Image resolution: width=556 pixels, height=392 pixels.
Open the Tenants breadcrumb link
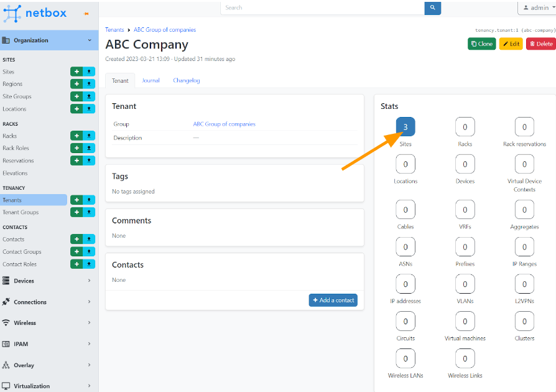coord(114,30)
